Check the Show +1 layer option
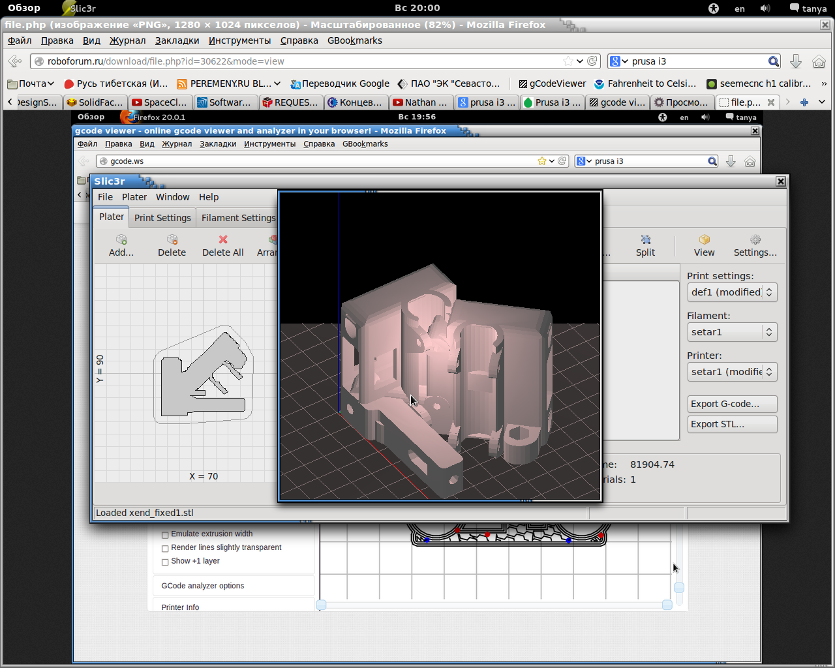 [165, 562]
